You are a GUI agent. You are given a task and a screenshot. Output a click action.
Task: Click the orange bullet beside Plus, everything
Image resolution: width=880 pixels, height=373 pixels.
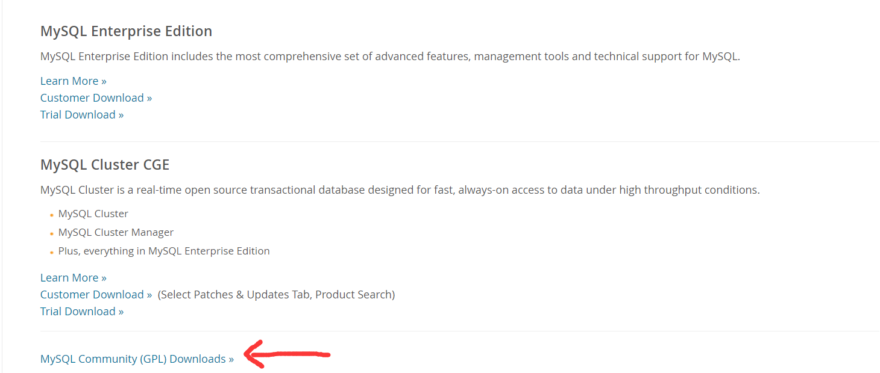pyautogui.click(x=52, y=252)
